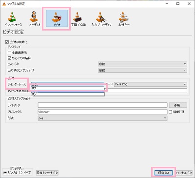
Task: Select All (すべて) settings radio button
Action: (20, 173)
